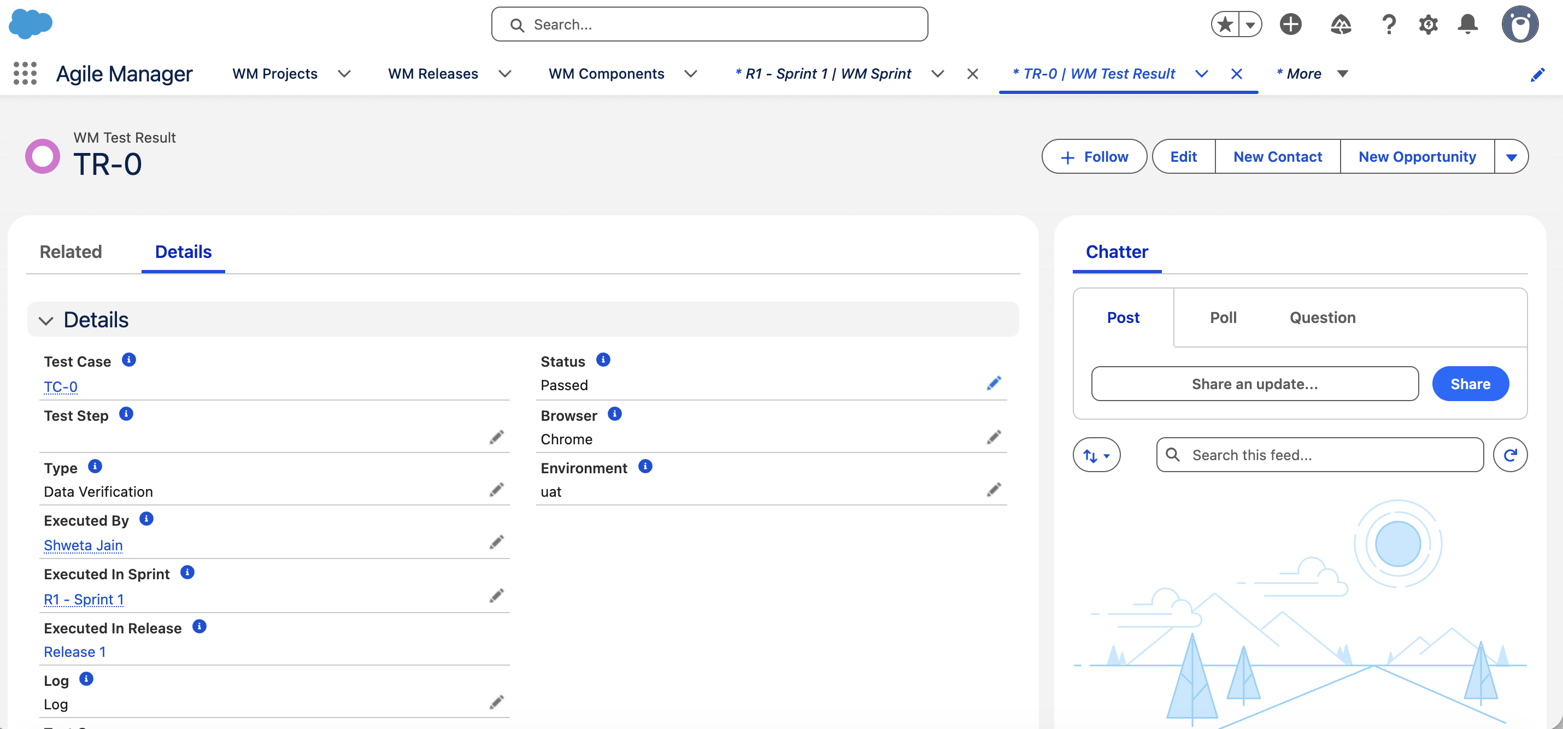The width and height of the screenshot is (1563, 729).
Task: Show info tooltip for Executed In Sprint
Action: (x=187, y=572)
